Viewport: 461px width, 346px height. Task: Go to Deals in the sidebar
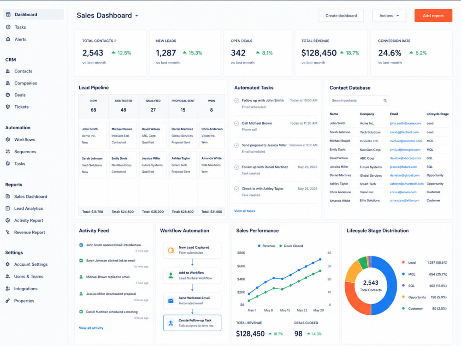(x=20, y=95)
